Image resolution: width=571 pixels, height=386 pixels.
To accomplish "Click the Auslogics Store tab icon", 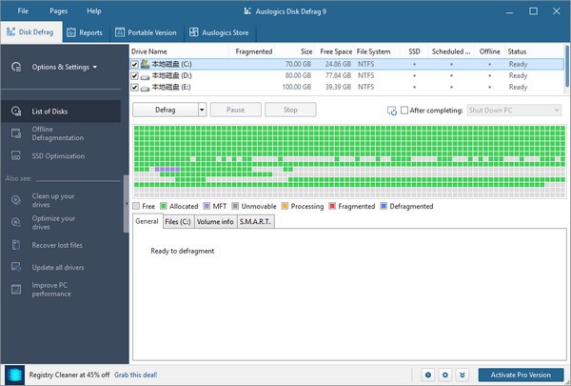I will [x=194, y=32].
